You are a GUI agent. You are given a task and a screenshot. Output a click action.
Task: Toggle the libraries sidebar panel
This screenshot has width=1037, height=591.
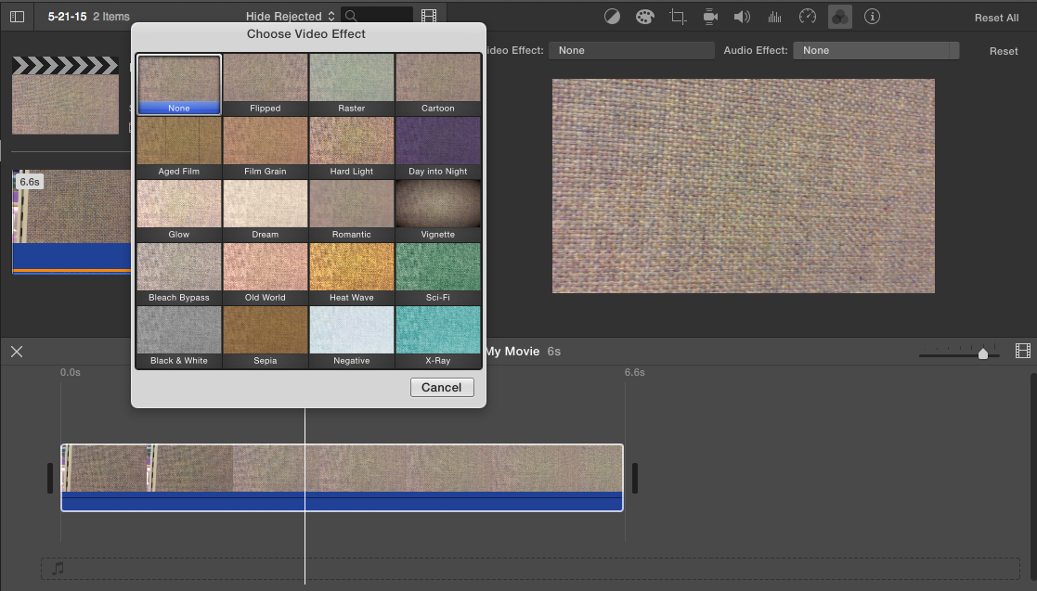pos(17,17)
